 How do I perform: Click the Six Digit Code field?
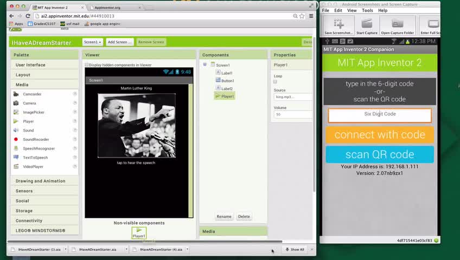click(x=380, y=115)
